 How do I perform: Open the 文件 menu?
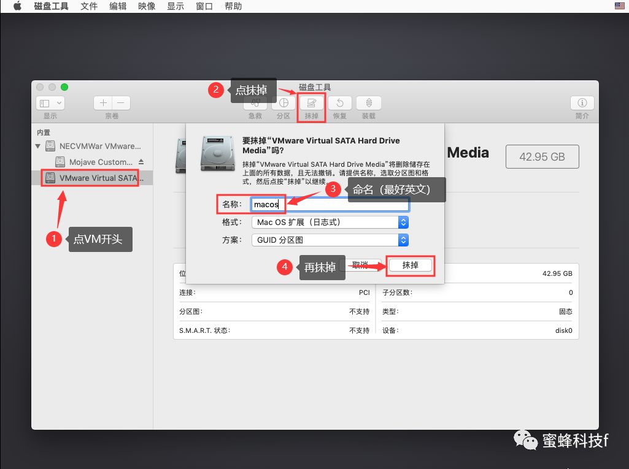88,6
